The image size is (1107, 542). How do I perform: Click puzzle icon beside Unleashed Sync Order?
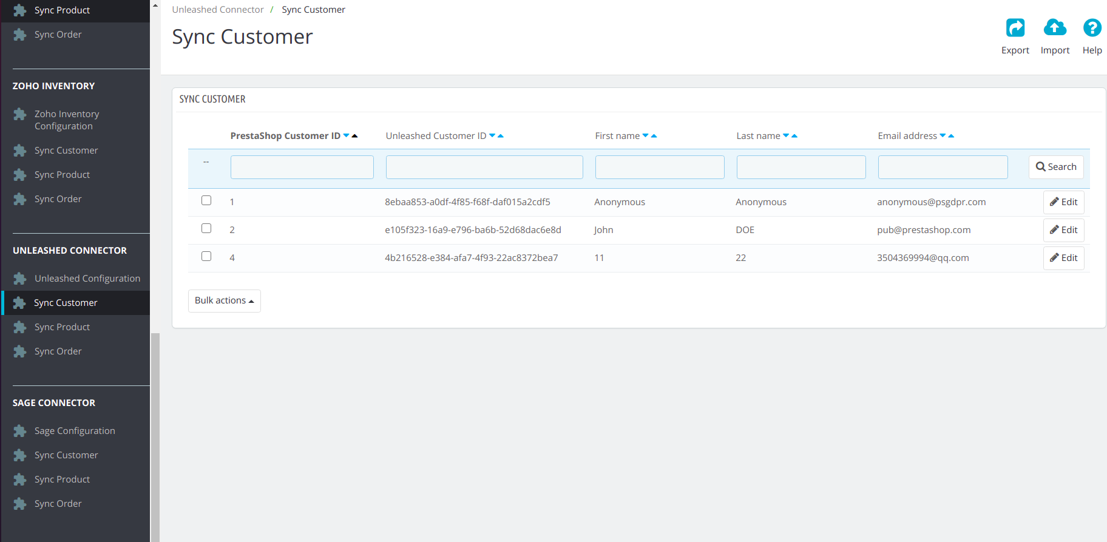[x=20, y=351]
